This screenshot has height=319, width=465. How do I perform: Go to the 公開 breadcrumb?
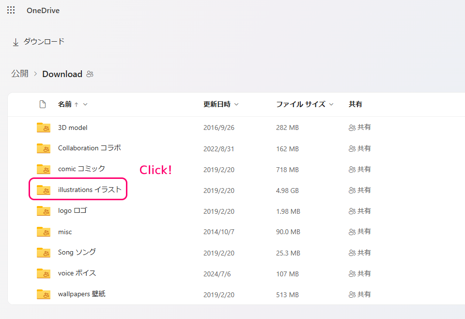pos(20,74)
